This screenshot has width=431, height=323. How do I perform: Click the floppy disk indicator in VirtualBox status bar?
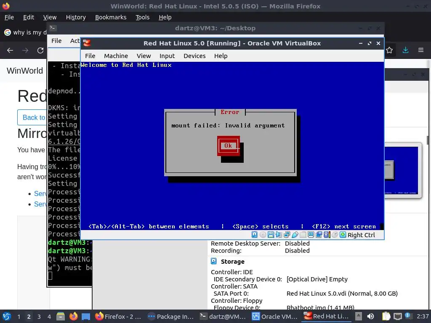click(x=271, y=235)
